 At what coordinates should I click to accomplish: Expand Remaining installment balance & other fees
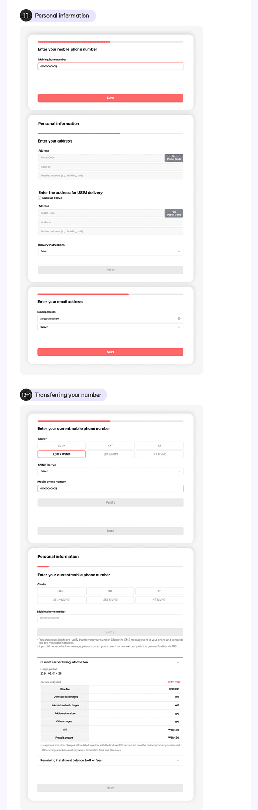(x=178, y=760)
